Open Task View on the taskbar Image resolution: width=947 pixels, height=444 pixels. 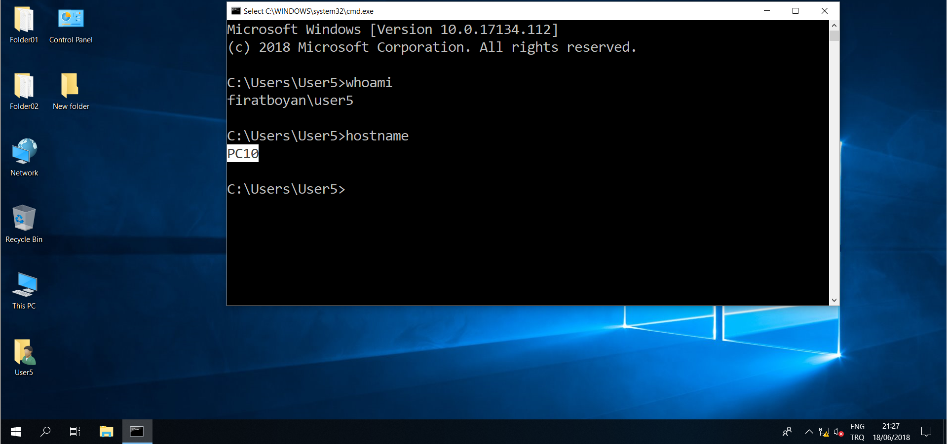75,432
